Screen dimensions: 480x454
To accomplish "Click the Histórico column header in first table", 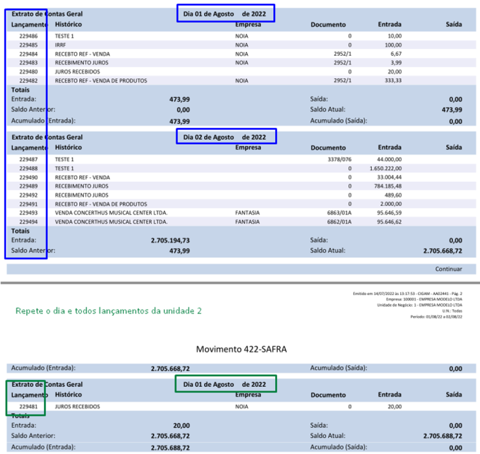I will (68, 24).
